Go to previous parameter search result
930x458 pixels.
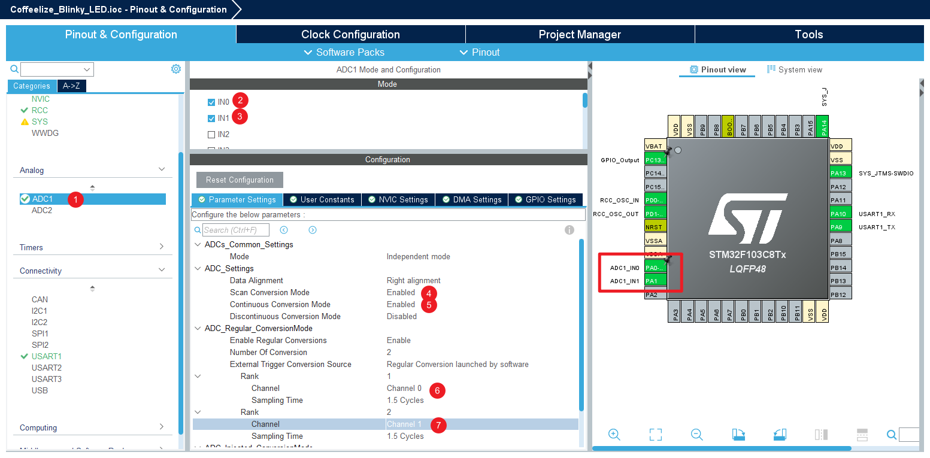pyautogui.click(x=284, y=230)
